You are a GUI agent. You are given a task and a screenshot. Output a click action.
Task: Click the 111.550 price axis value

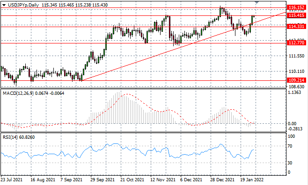296,56
